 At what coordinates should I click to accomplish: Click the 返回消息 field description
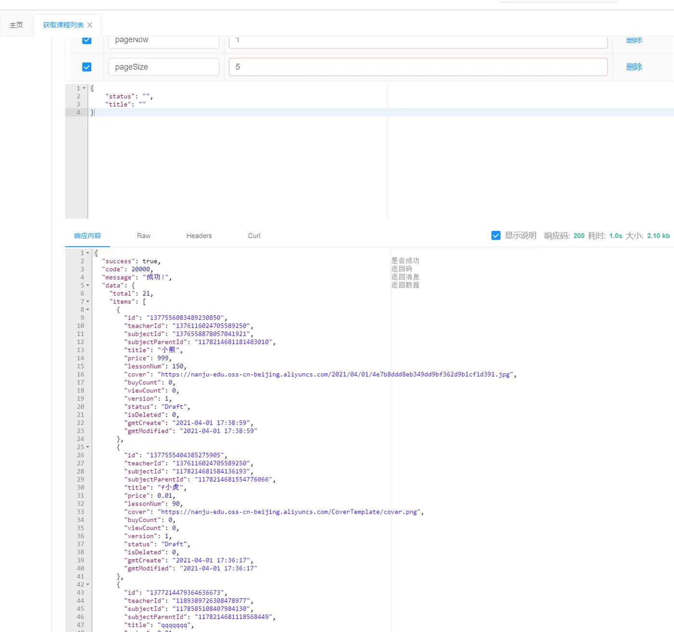pyautogui.click(x=405, y=277)
